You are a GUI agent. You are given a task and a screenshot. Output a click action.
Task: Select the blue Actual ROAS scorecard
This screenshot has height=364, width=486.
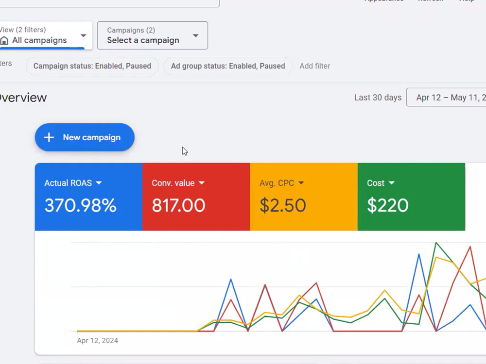coord(88,197)
